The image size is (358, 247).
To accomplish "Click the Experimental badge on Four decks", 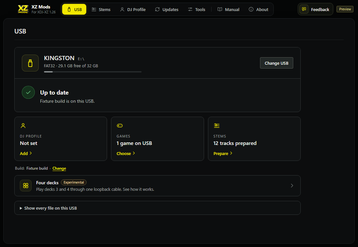I will tap(74, 182).
